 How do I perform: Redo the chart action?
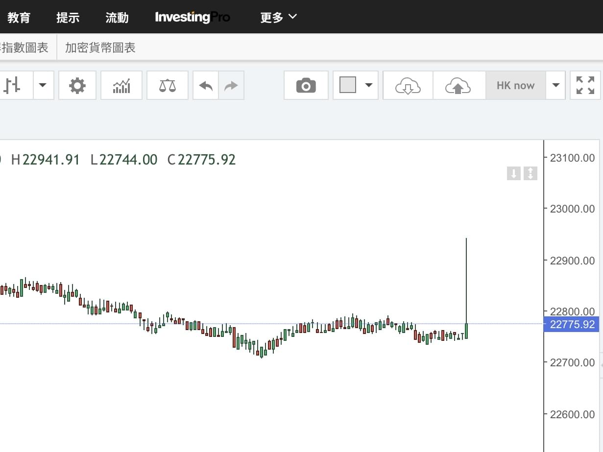(x=231, y=86)
